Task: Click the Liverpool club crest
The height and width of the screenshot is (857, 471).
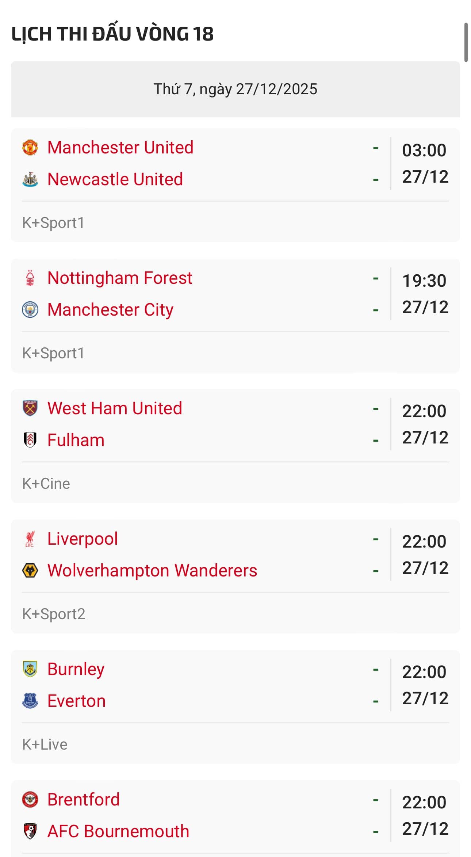Action: [x=30, y=539]
